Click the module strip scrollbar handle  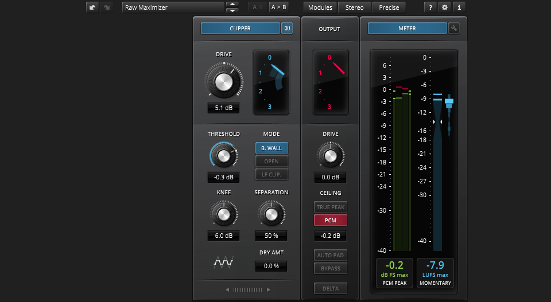[x=248, y=290]
